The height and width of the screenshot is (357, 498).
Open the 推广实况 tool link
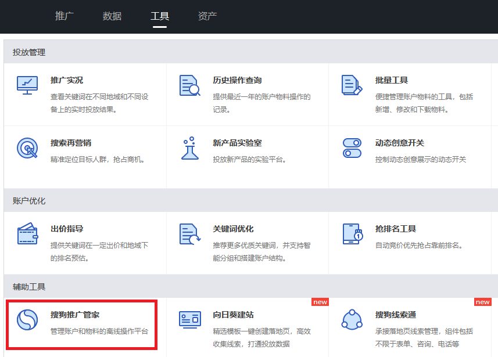(x=67, y=80)
